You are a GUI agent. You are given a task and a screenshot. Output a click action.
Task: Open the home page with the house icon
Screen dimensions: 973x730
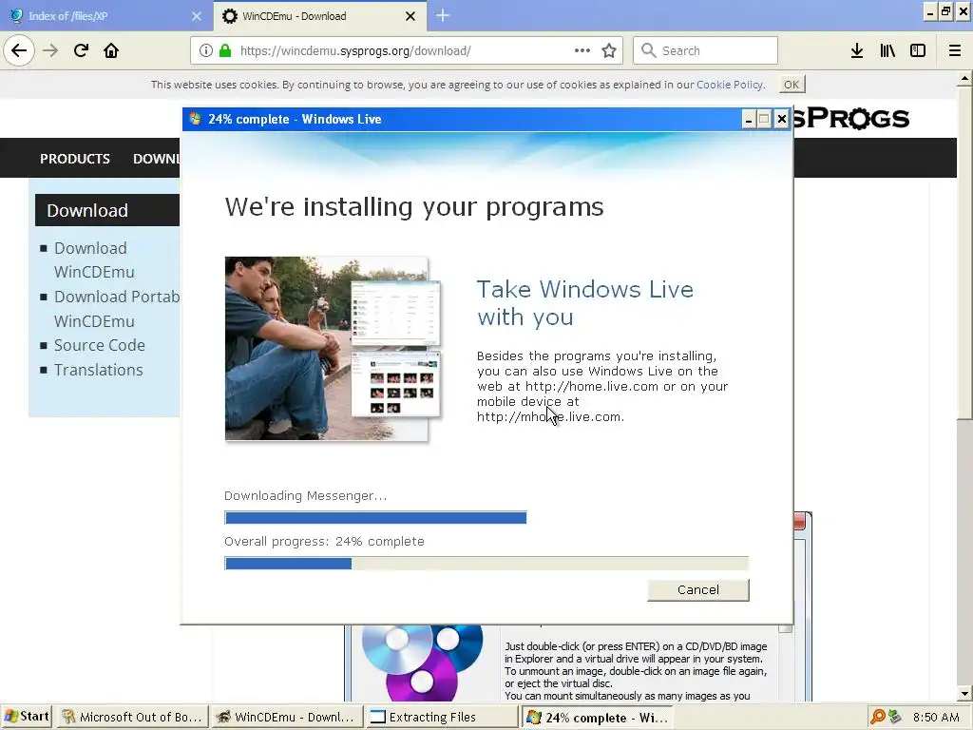point(111,50)
